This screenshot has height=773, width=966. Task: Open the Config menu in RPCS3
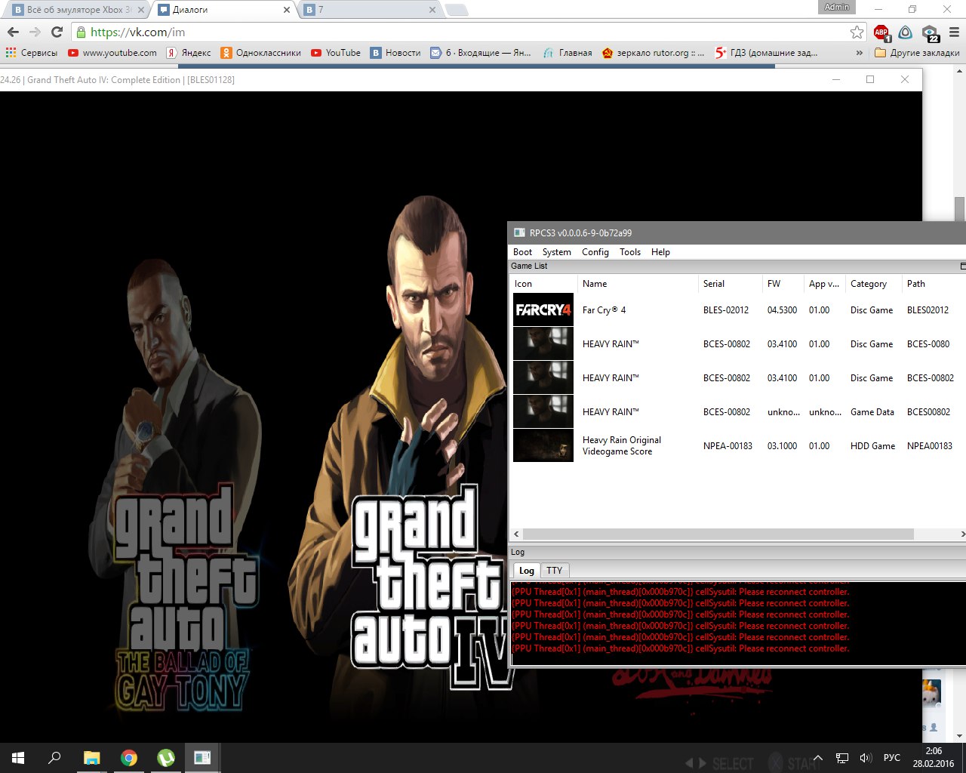pos(595,252)
